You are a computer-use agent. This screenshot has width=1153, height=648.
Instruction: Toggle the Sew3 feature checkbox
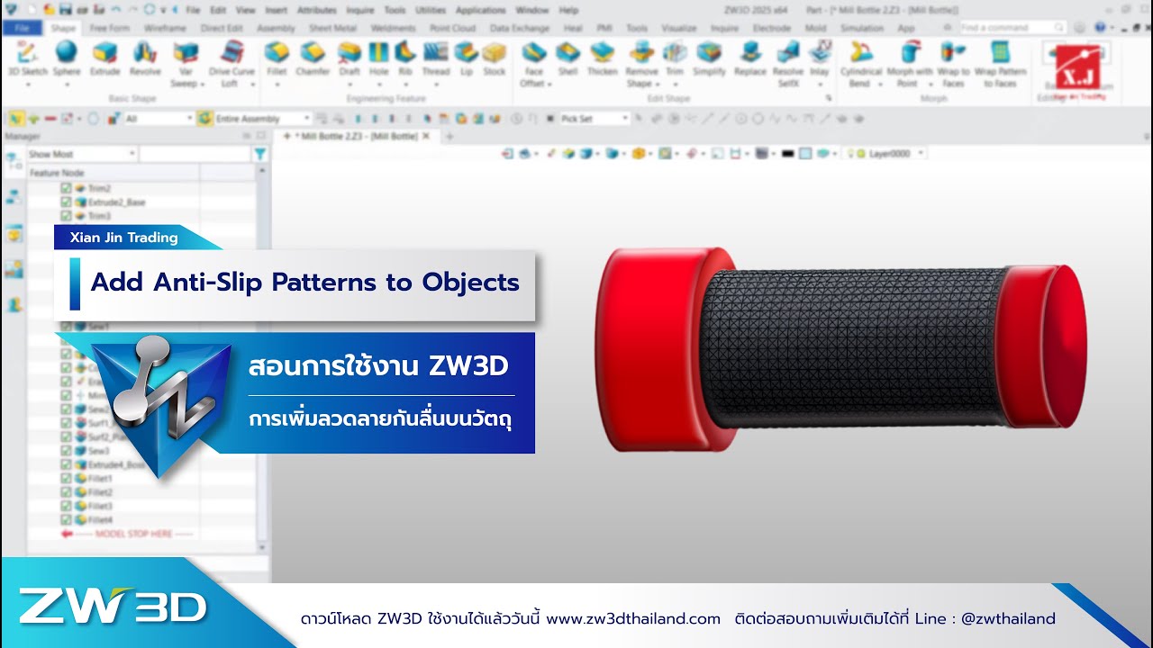66,450
